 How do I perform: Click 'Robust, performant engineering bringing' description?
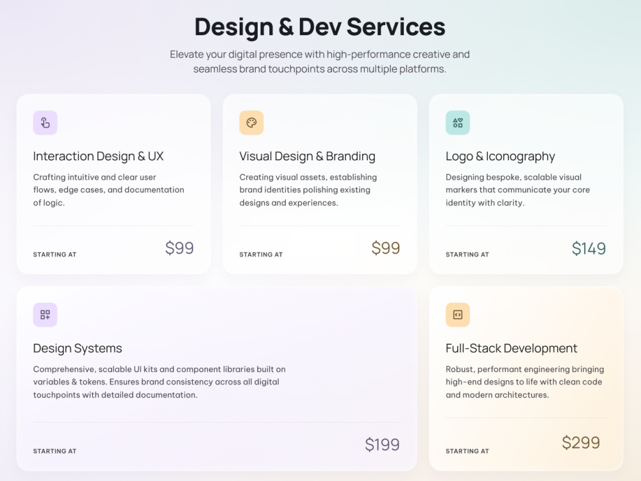coord(525,382)
